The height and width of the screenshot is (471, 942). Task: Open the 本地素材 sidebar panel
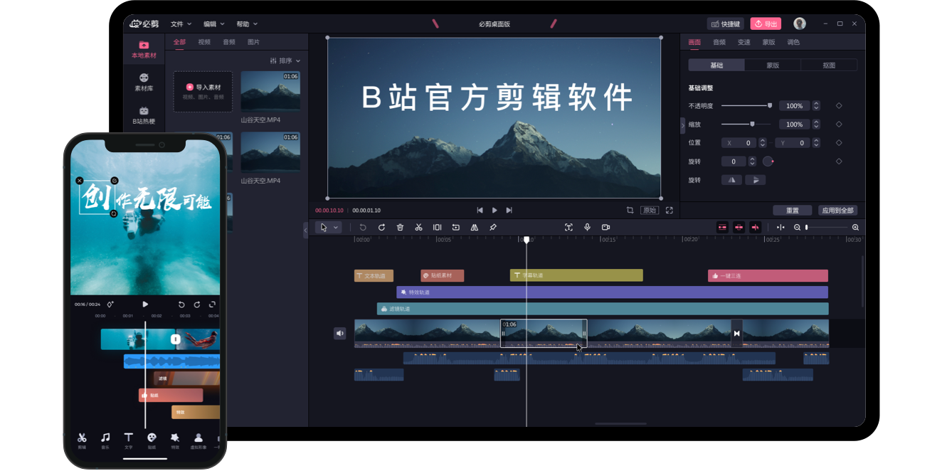[x=144, y=50]
